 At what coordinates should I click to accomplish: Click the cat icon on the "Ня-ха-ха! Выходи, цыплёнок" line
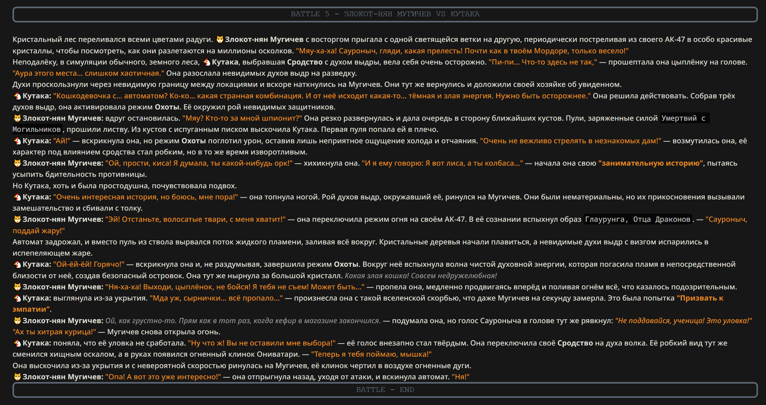[x=17, y=287]
